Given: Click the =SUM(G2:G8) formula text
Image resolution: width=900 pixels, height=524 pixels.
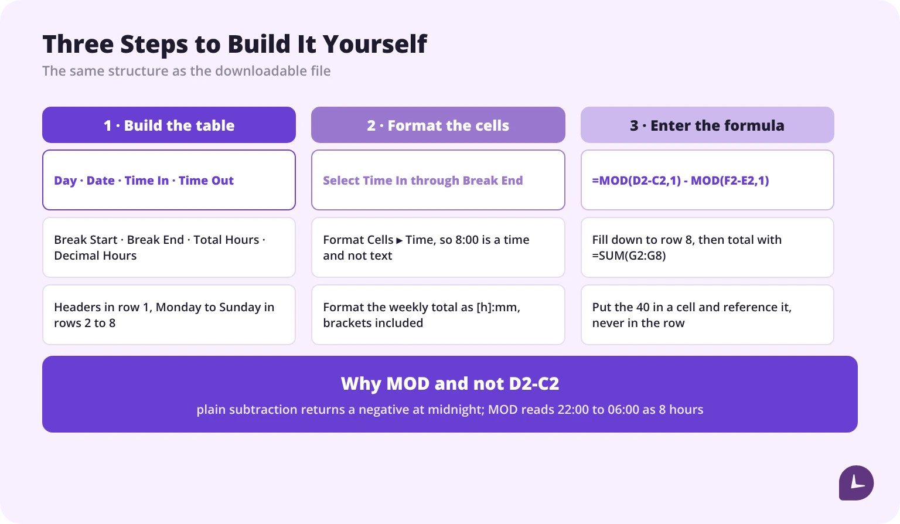Looking at the screenshot, I should click(x=629, y=256).
